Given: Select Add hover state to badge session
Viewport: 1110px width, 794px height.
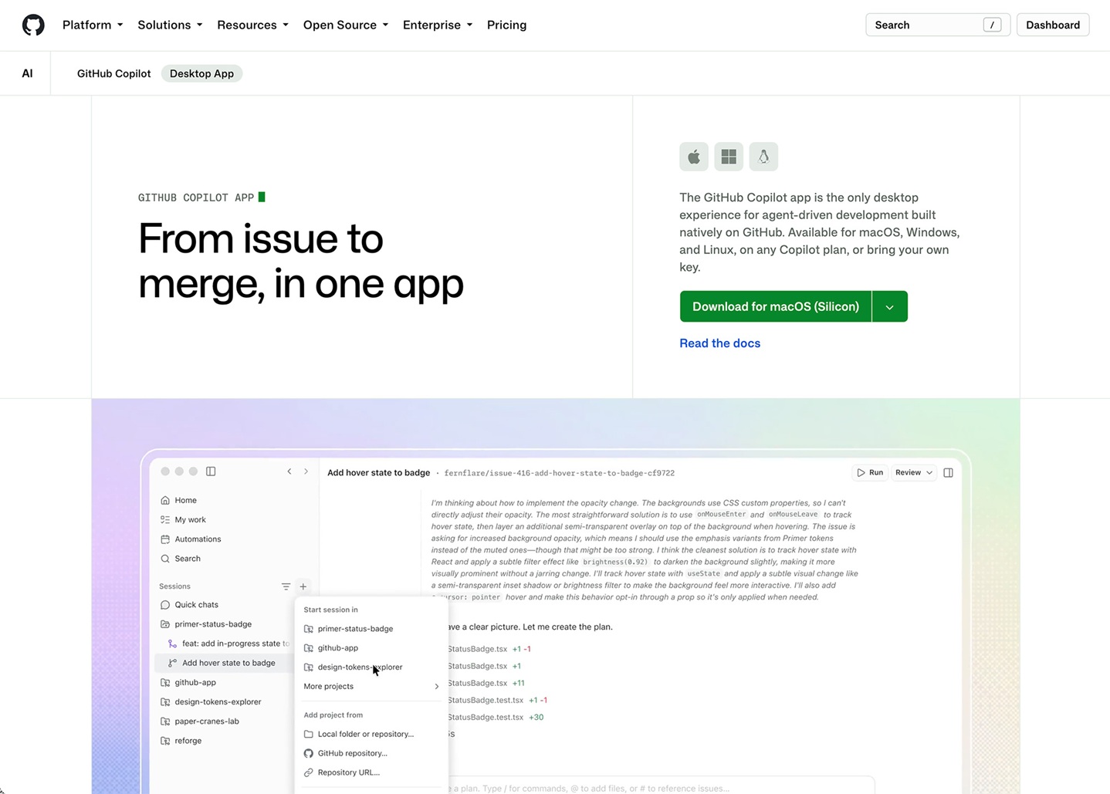Looking at the screenshot, I should (x=222, y=663).
